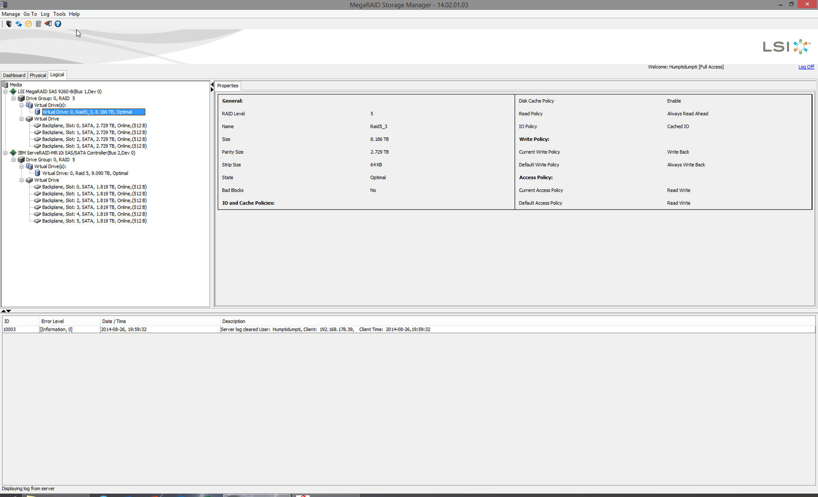Open the Go To menu
The width and height of the screenshot is (818, 497).
pos(30,14)
